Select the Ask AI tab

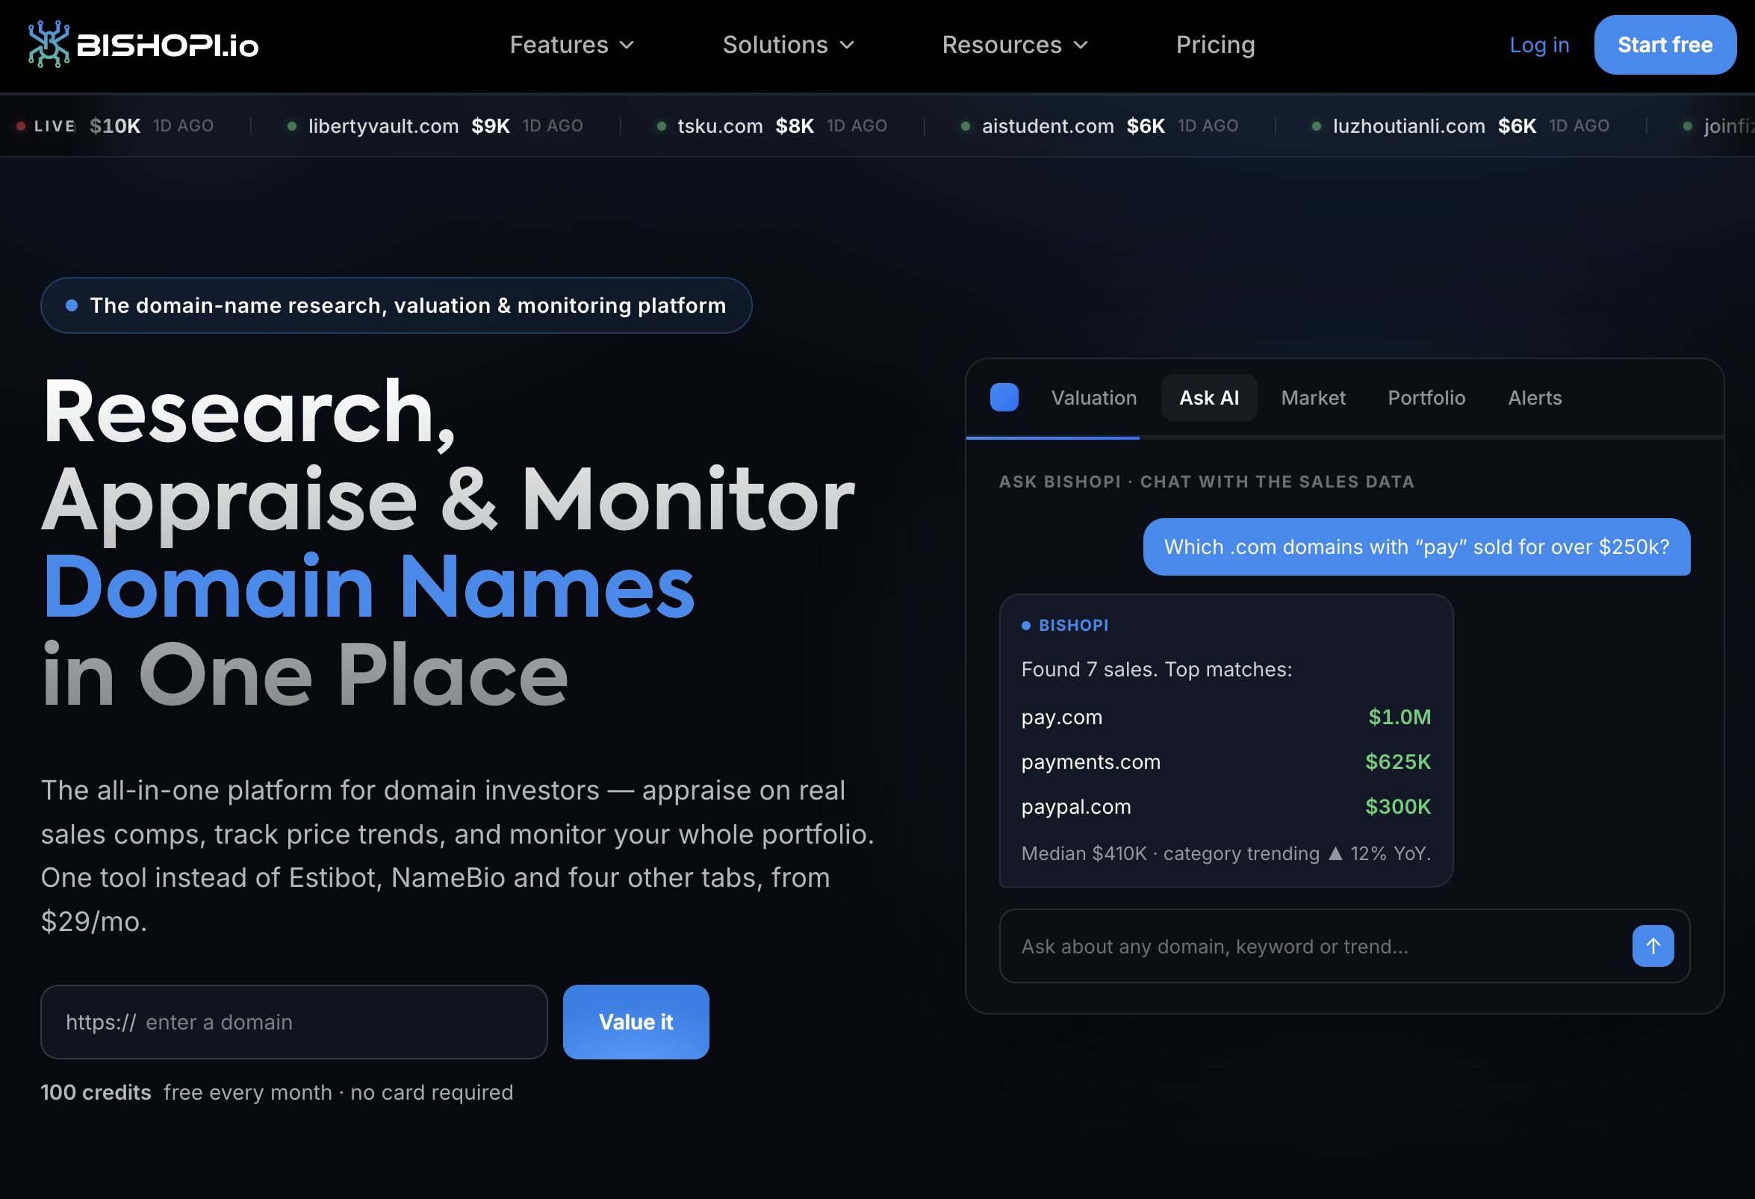tap(1208, 397)
